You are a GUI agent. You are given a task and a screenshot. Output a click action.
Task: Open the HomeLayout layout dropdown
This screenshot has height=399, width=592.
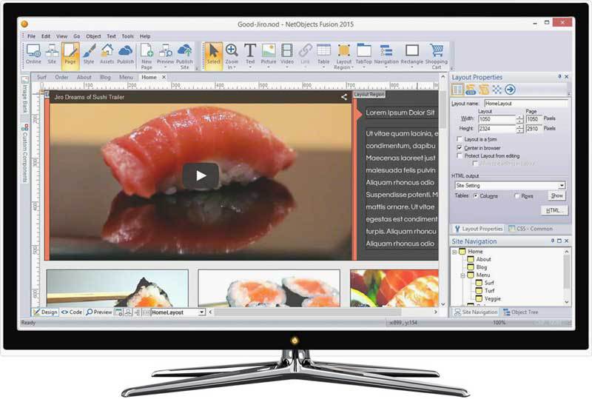coord(202,312)
